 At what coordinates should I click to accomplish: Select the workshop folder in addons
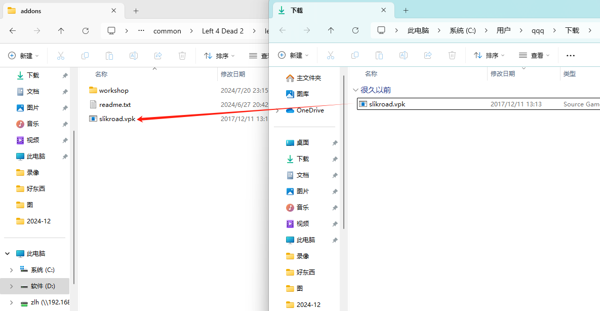click(x=113, y=90)
